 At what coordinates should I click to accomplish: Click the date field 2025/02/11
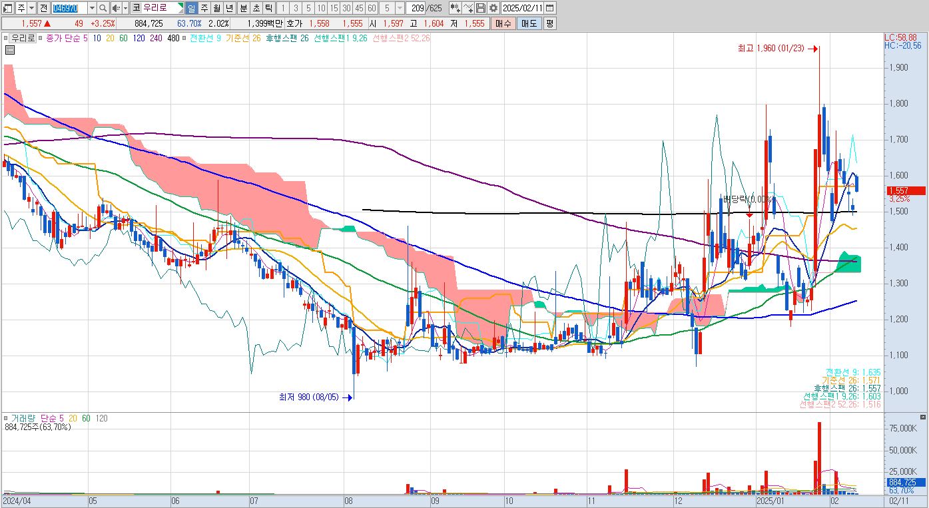(522, 8)
